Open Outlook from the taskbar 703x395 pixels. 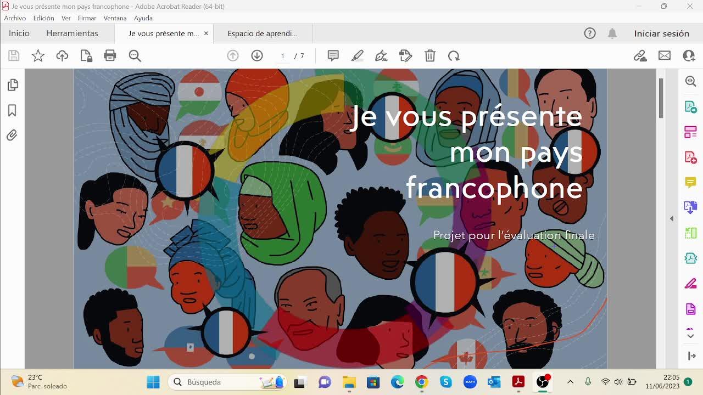point(494,382)
